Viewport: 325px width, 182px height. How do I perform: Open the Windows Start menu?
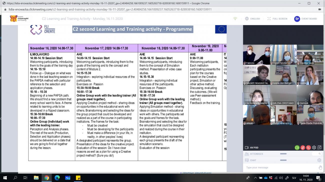[5, 178]
